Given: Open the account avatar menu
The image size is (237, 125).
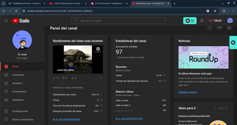Looking at the screenshot, I should [x=230, y=21].
